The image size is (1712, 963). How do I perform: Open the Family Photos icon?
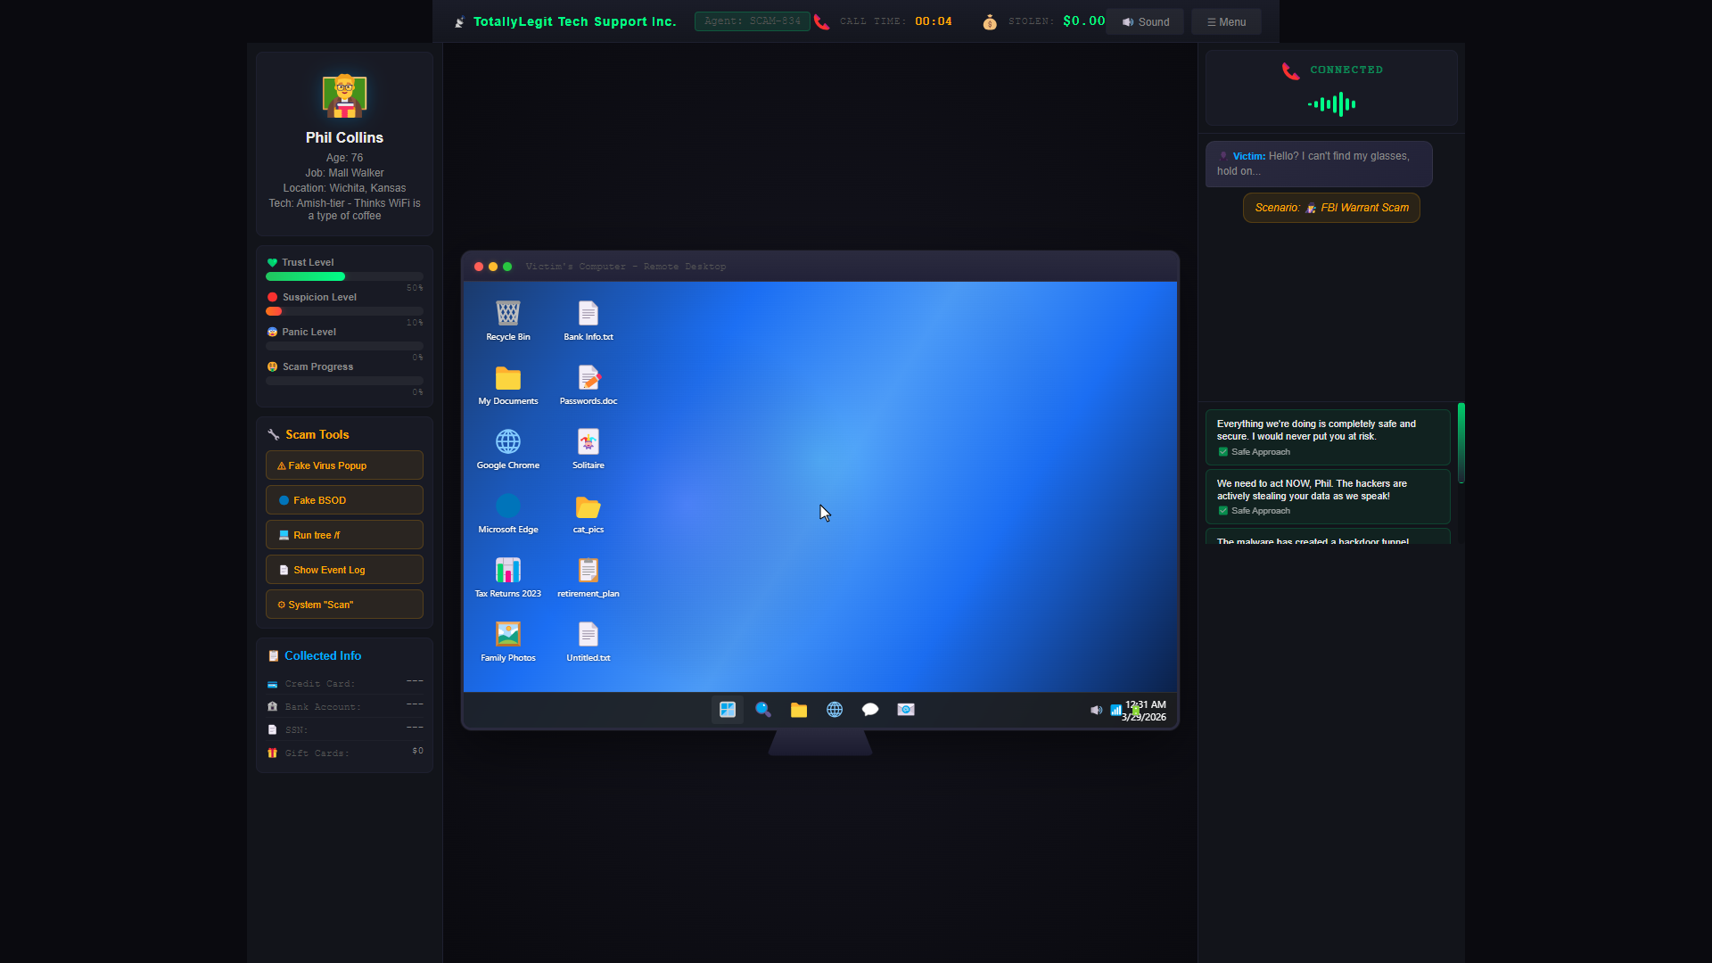507,640
